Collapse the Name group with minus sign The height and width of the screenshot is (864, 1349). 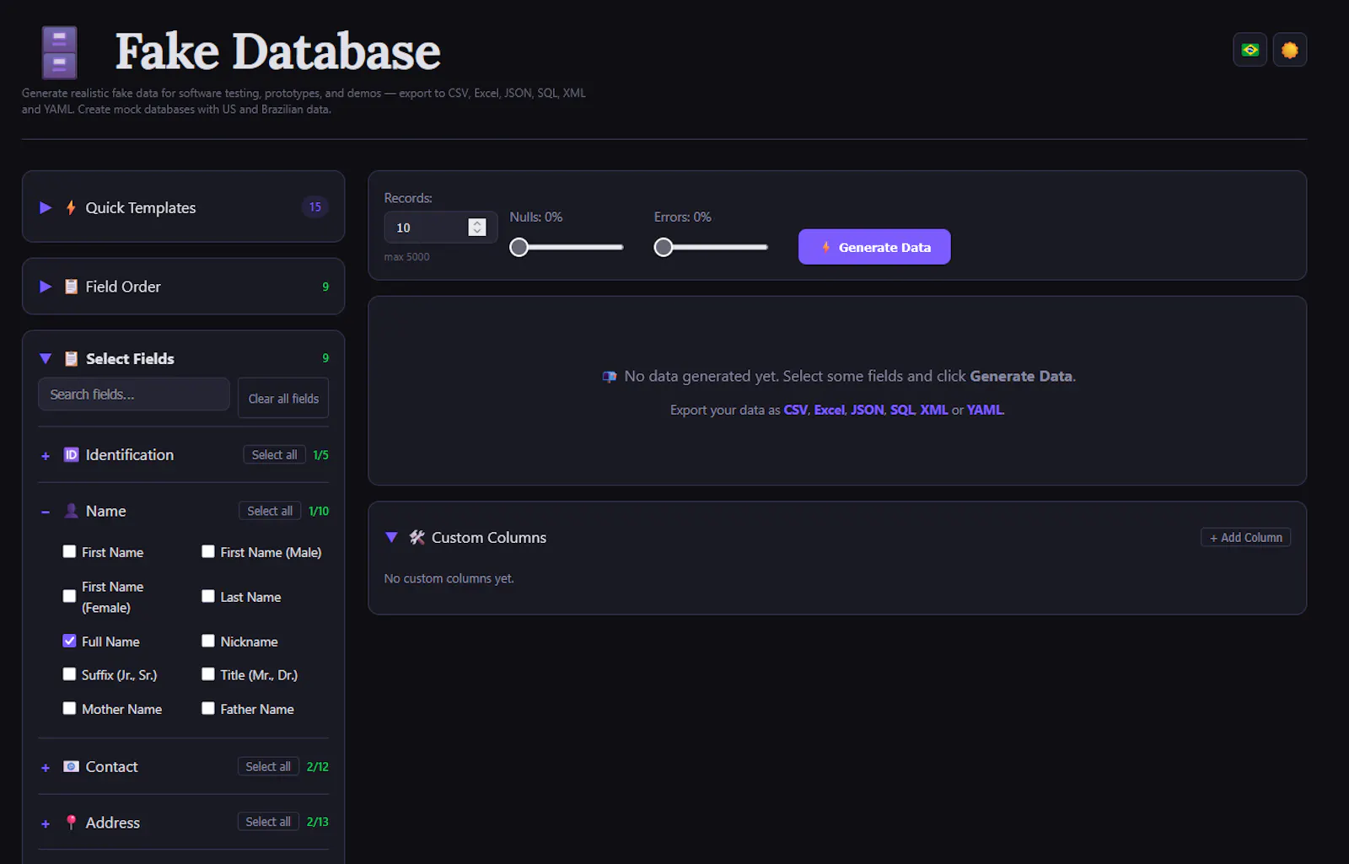coord(46,512)
